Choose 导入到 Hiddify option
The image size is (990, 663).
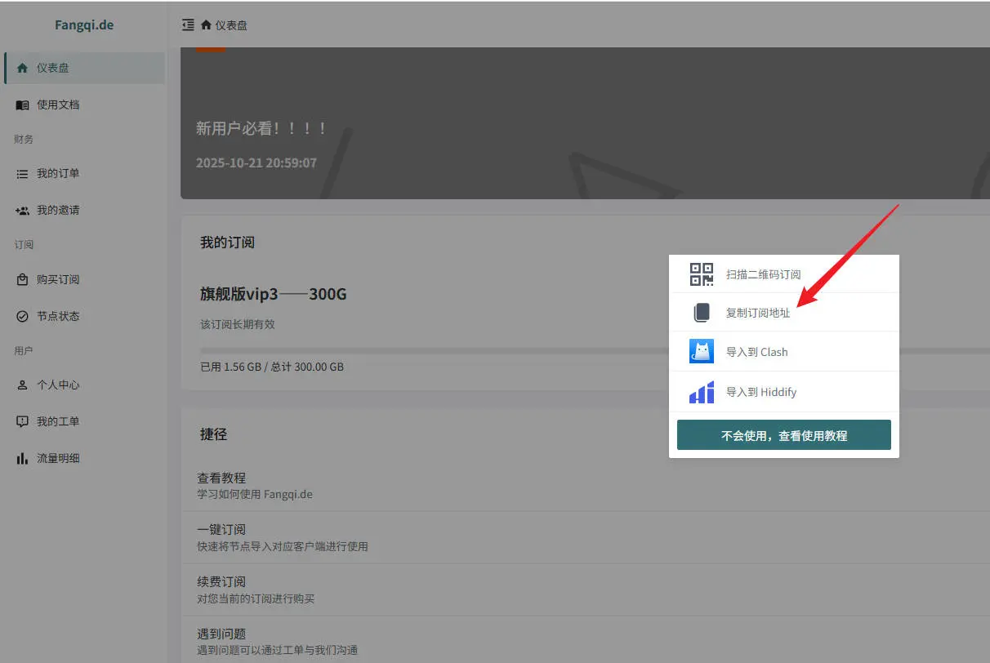[x=784, y=392]
